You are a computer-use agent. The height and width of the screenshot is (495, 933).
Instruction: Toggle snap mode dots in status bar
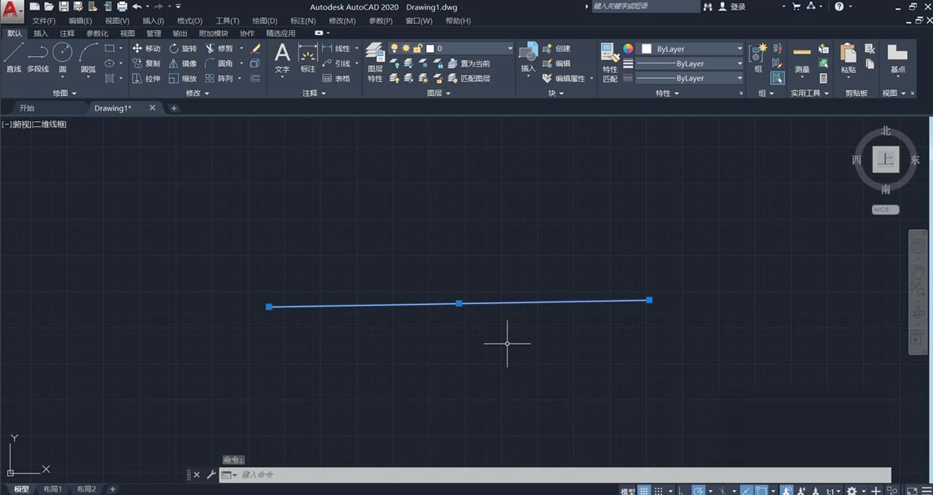coord(659,491)
